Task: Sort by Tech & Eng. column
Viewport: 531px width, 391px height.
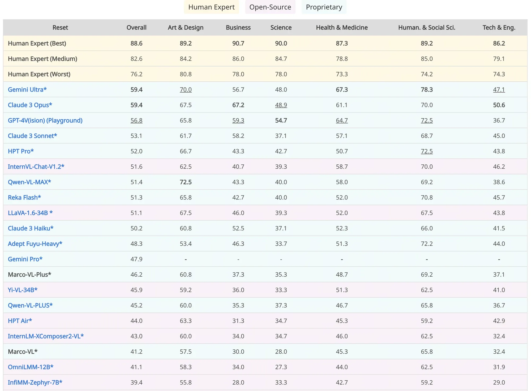Action: pos(499,28)
